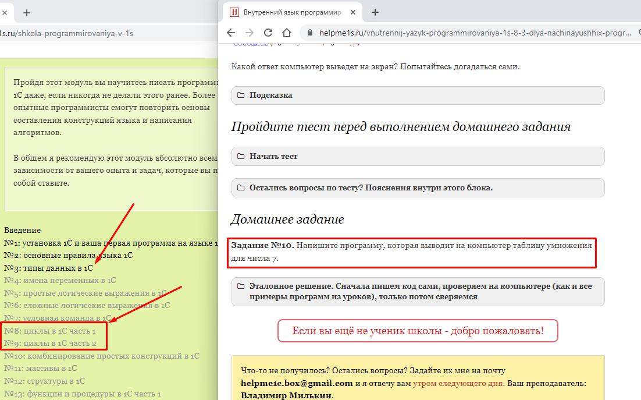Click the padlock site info icon

[310, 33]
